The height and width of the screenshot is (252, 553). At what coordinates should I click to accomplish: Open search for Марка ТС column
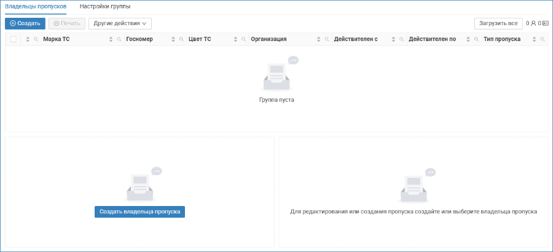pos(119,39)
